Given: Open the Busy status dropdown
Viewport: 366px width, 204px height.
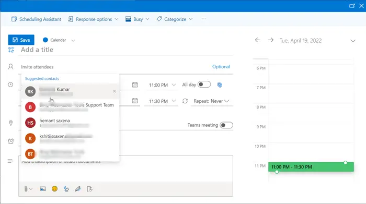Looking at the screenshot, I should tap(137, 19).
